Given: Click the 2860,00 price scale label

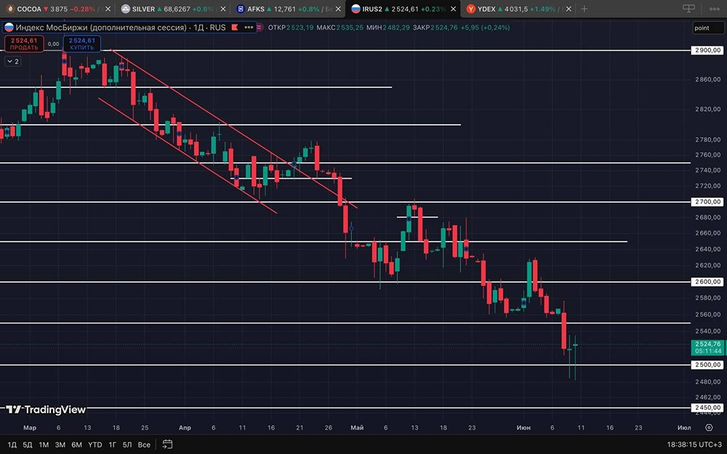Looking at the screenshot, I should (x=708, y=79).
